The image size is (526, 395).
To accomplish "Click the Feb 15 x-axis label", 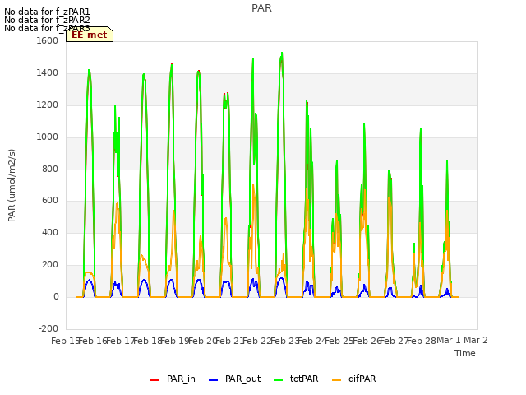I will coord(65,341).
